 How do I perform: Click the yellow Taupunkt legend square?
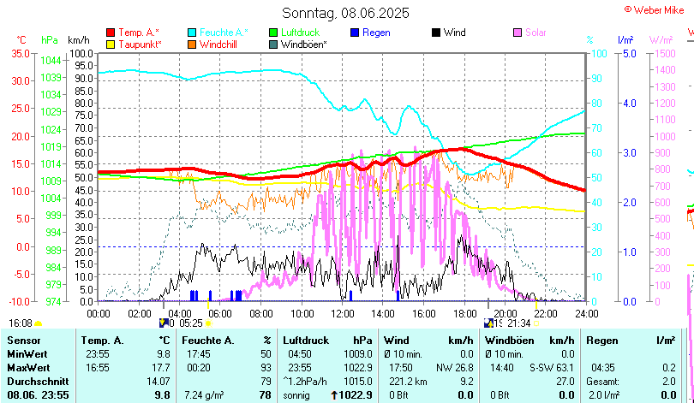(111, 44)
